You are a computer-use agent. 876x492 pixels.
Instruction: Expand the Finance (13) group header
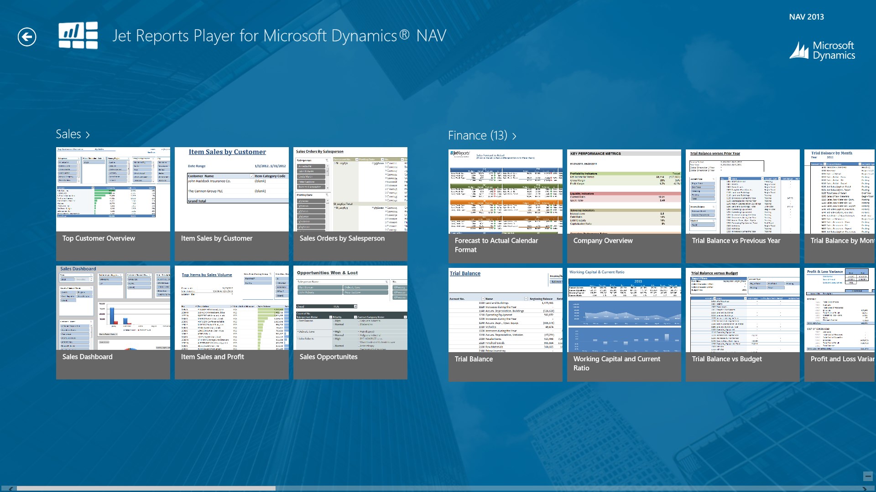pyautogui.click(x=482, y=136)
